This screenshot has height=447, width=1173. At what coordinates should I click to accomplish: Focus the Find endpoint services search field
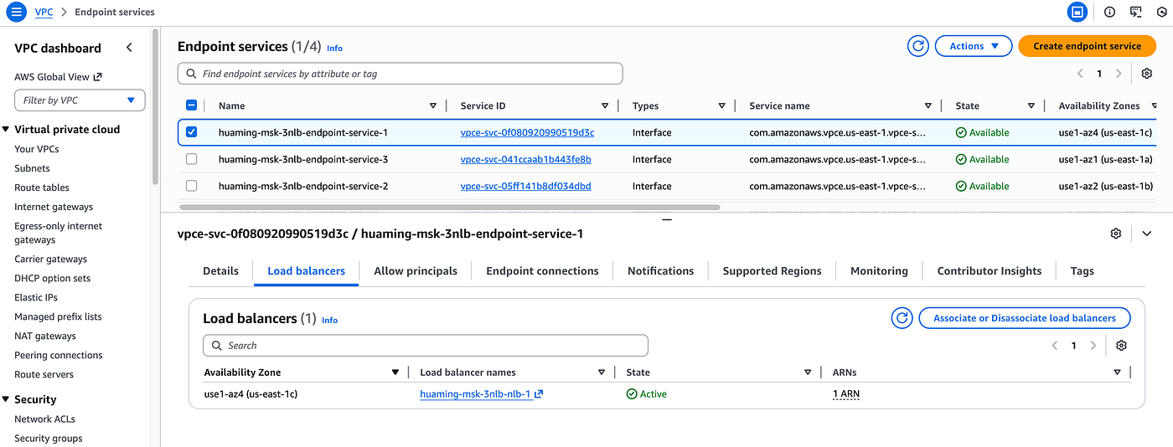pyautogui.click(x=400, y=74)
